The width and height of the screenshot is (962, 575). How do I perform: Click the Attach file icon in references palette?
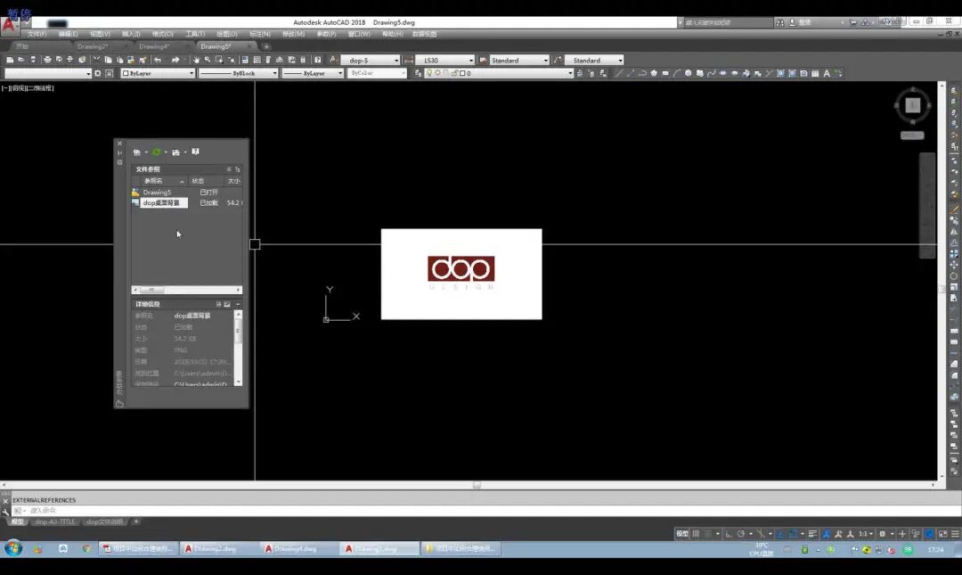(137, 152)
